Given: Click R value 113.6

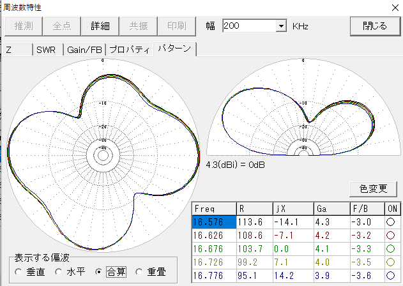Looking at the screenshot, I should point(255,222).
